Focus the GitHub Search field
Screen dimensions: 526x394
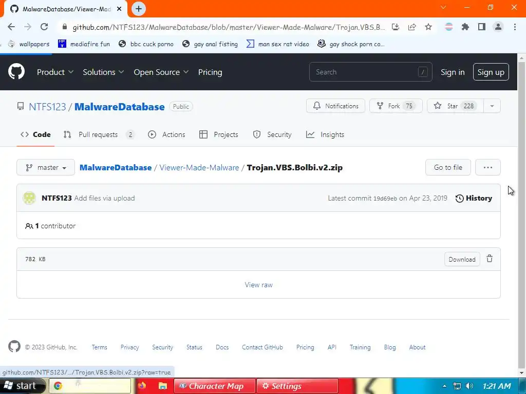371,72
